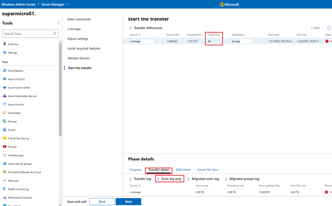Image resolution: width=332 pixels, height=206 pixels.
Task: Open the Packet monitoring icon
Action: click(x=5, y=189)
